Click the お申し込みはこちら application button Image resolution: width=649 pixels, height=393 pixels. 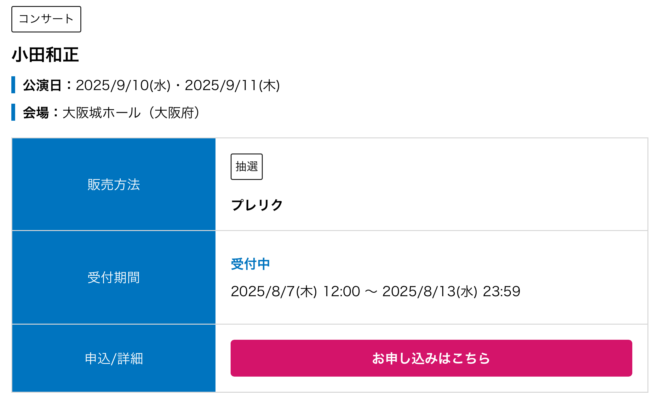[431, 358]
